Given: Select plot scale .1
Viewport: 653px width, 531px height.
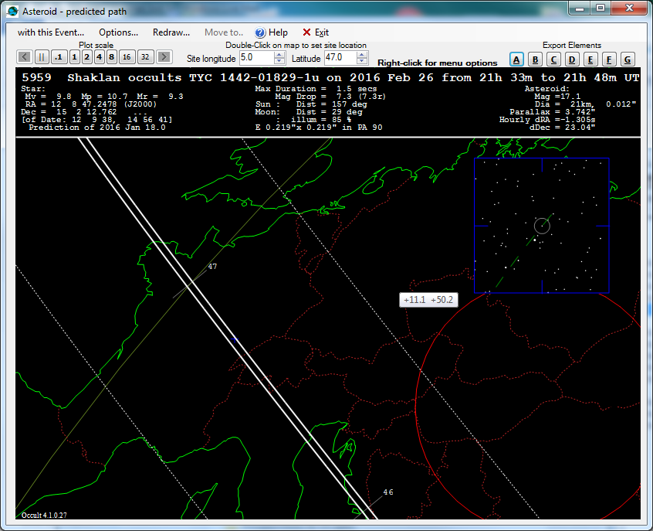Looking at the screenshot, I should point(59,57).
